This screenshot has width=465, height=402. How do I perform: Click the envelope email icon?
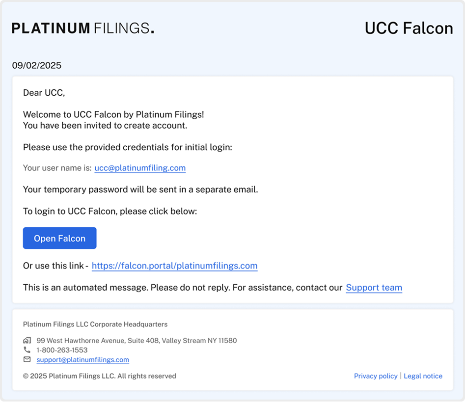(27, 359)
